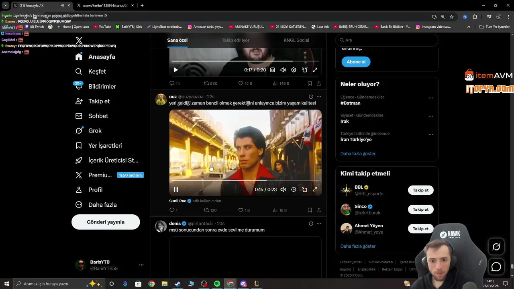Open Yer İşaretleri bookmarks
The width and height of the screenshot is (514, 289).
99,146
